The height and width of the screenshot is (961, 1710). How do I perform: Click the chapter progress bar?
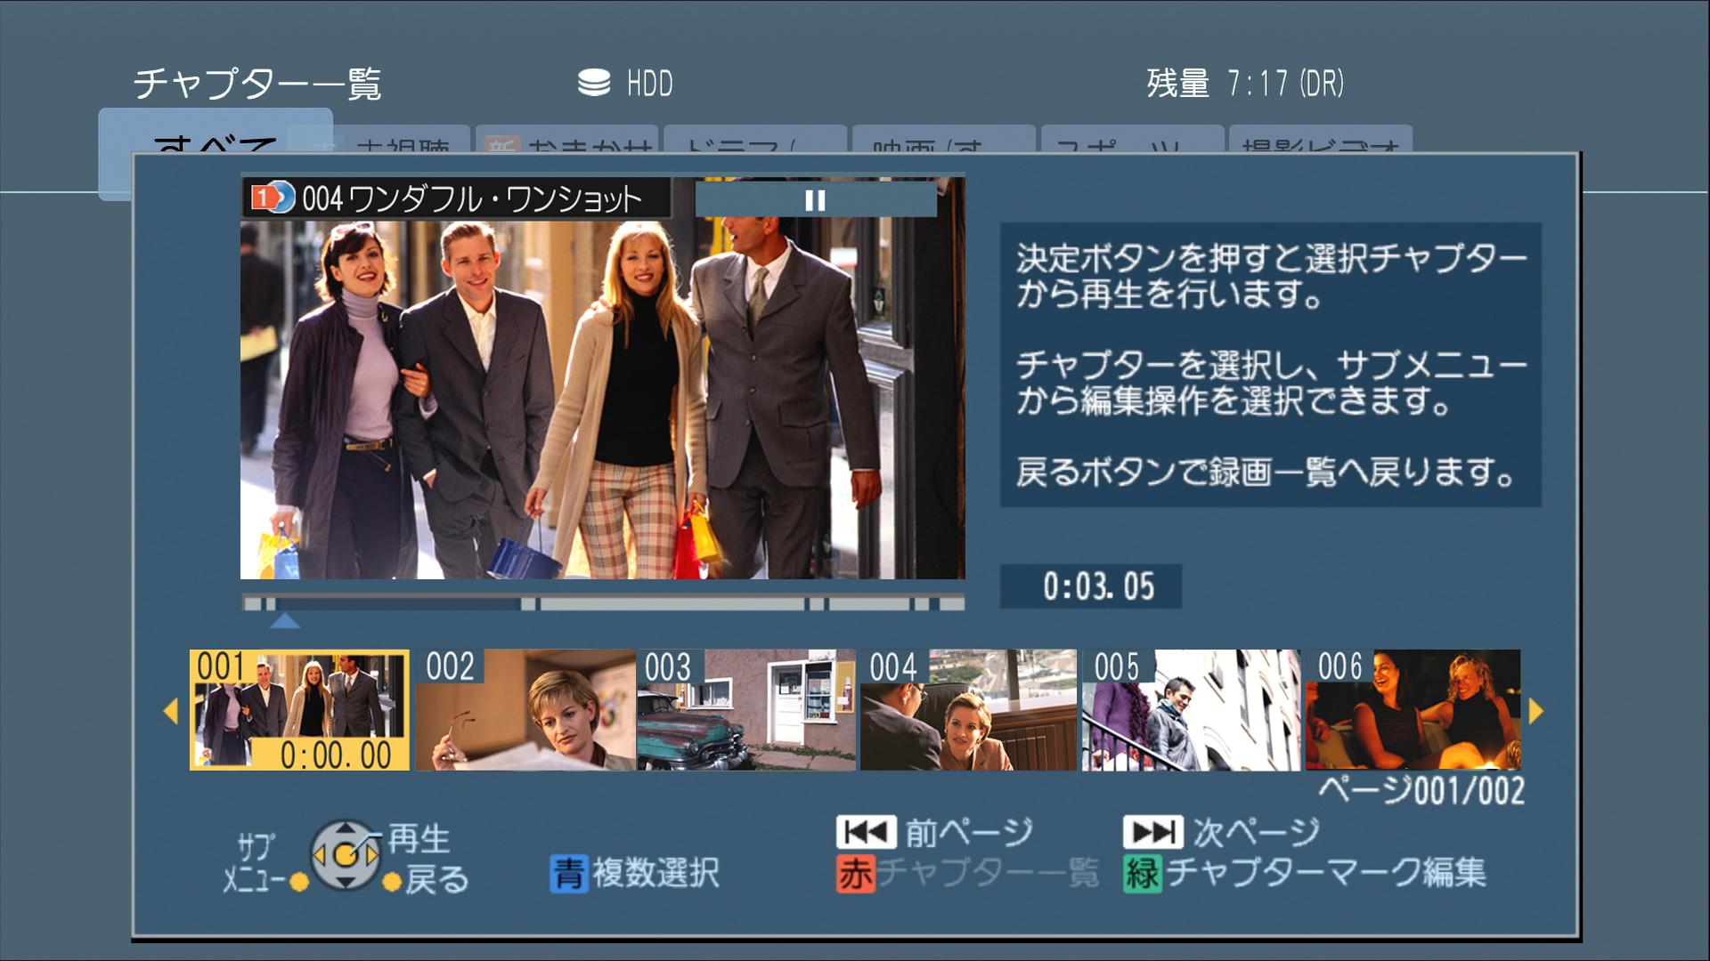602,604
